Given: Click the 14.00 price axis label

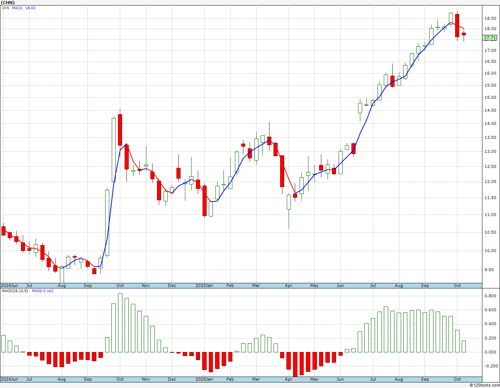Looking at the screenshot, I should (x=490, y=124).
